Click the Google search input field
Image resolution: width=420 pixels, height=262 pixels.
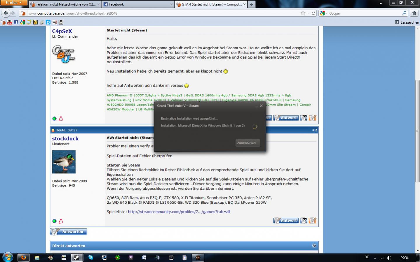click(365, 13)
